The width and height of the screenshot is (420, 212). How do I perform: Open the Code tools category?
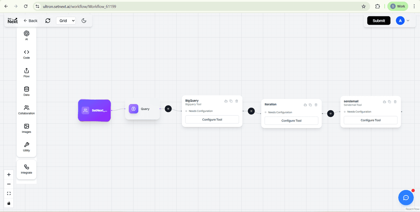27,54
